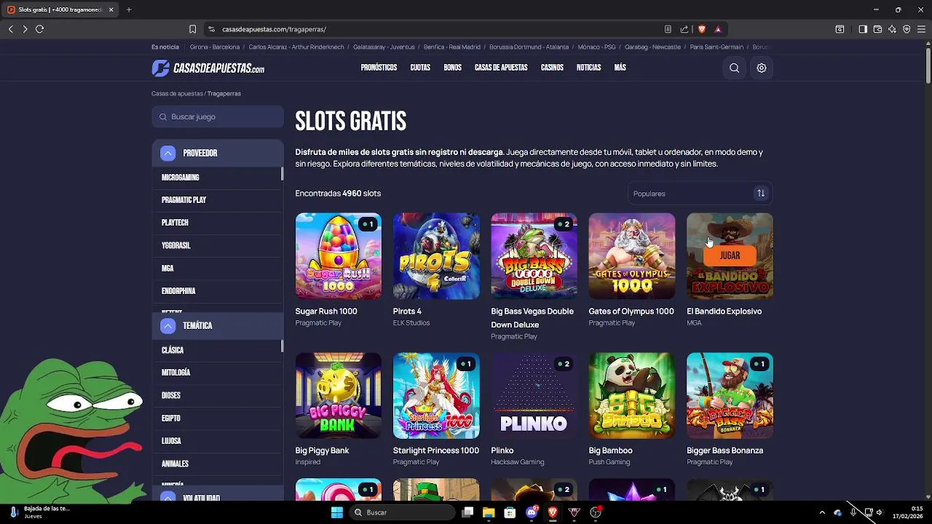Open the Cuotas menu

420,68
